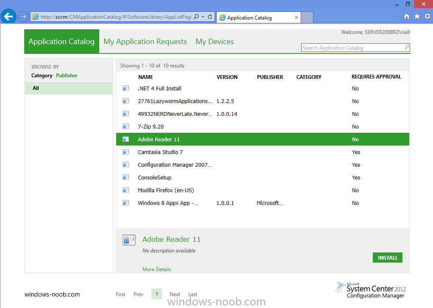Sort by the NAME column header
Screen dimensions: 433x308
click(x=145, y=77)
